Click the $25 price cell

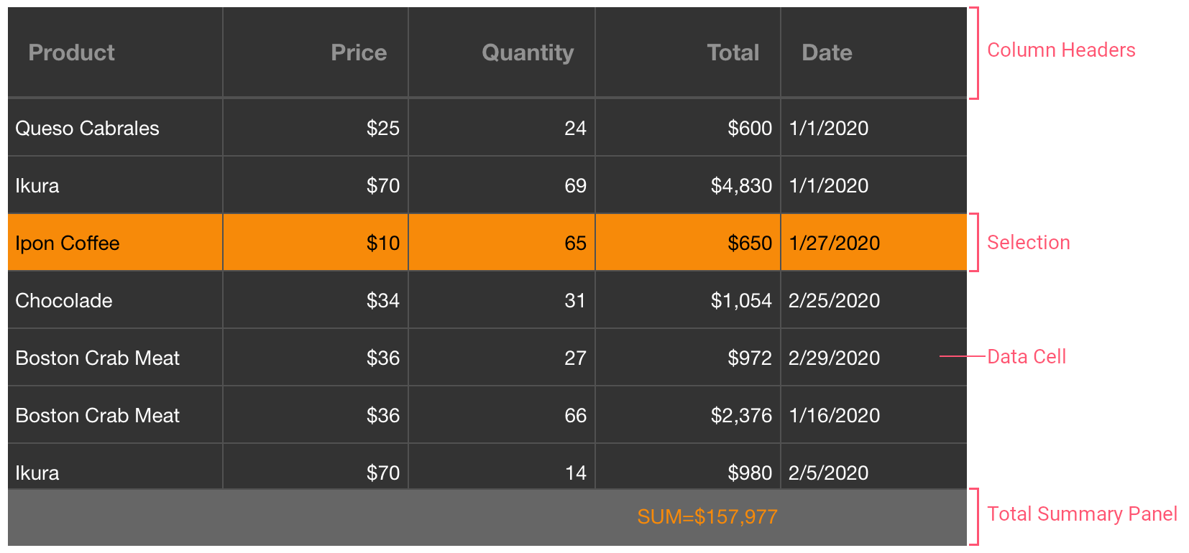click(x=382, y=128)
